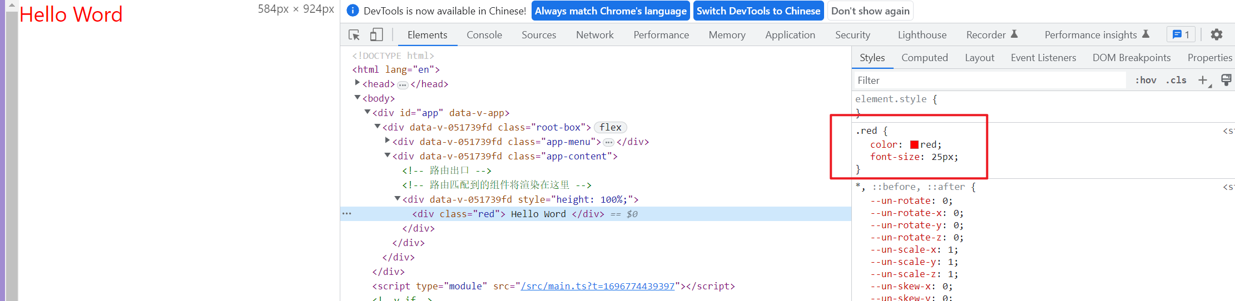Open the Application tab

click(790, 34)
